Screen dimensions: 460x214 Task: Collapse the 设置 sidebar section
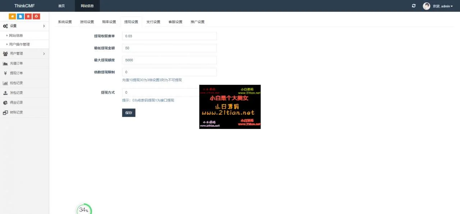coord(24,26)
